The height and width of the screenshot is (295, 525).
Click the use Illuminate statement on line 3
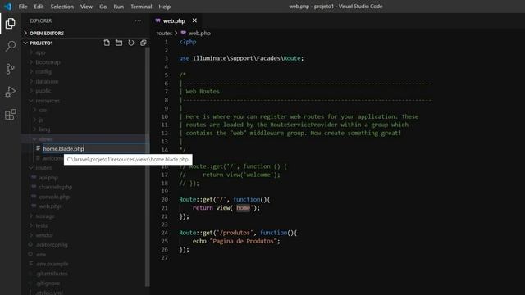point(241,58)
